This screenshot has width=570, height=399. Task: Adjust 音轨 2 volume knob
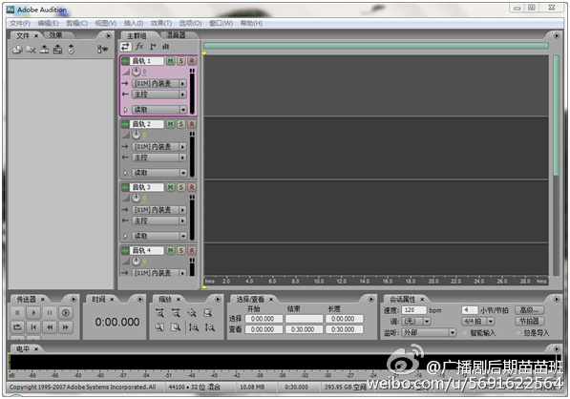click(136, 135)
